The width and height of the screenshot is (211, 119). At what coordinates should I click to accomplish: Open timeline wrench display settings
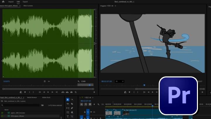point(98,104)
